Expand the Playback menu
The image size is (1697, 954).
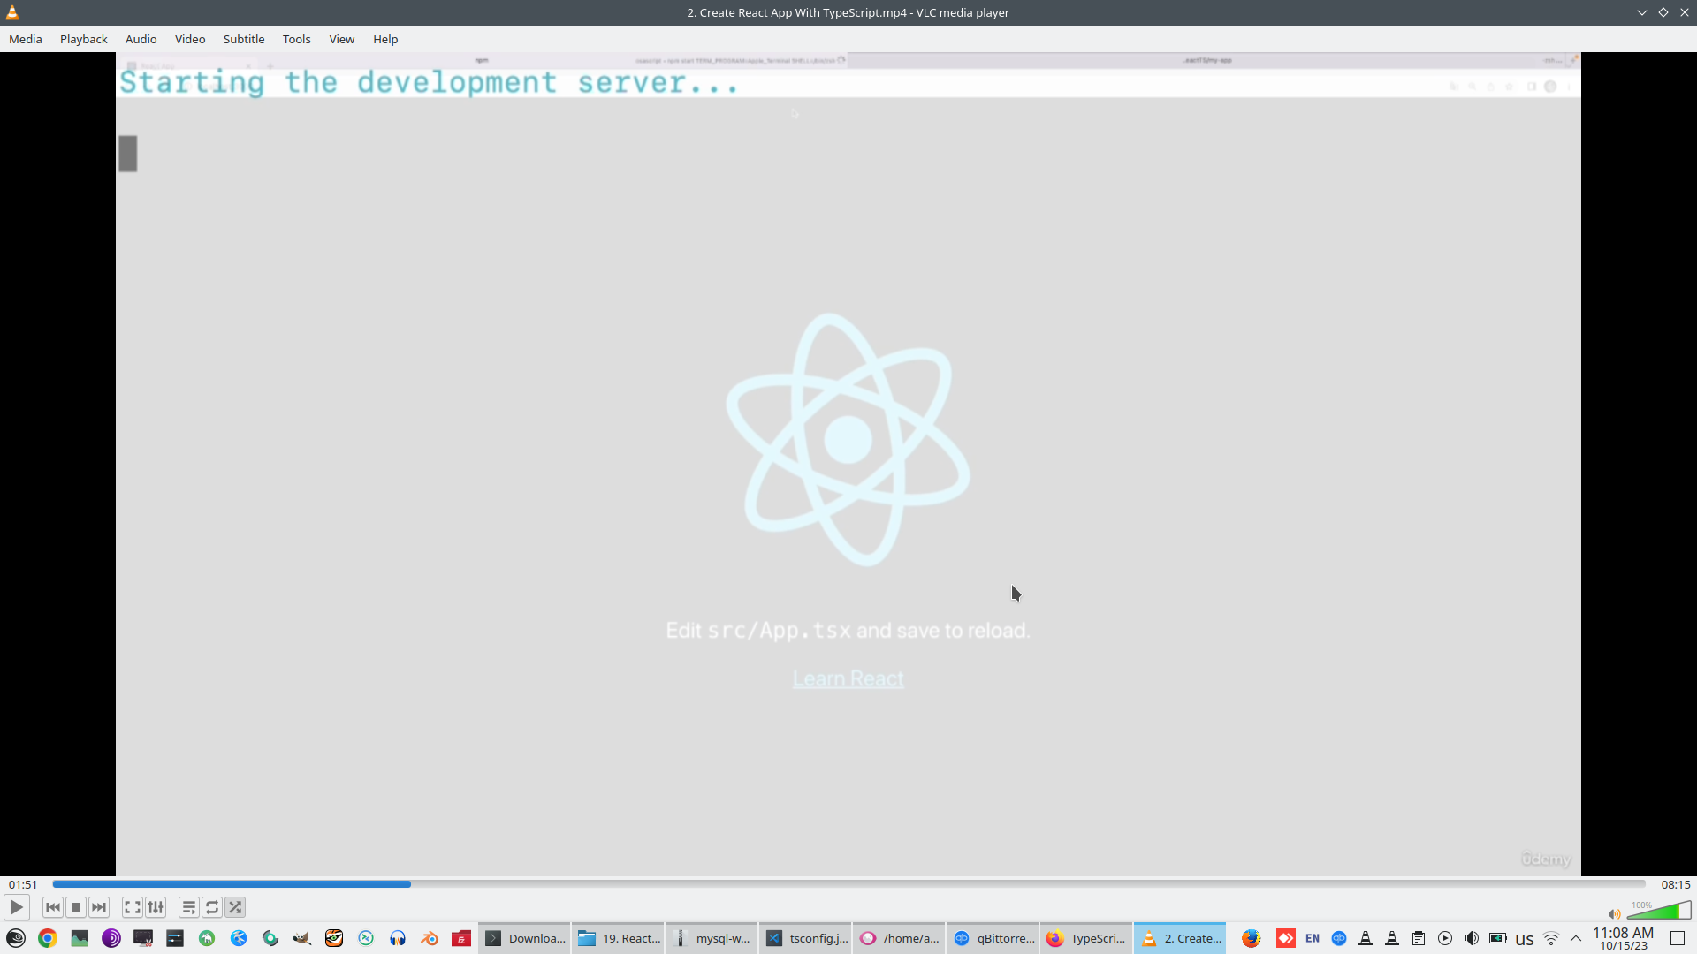(x=84, y=39)
